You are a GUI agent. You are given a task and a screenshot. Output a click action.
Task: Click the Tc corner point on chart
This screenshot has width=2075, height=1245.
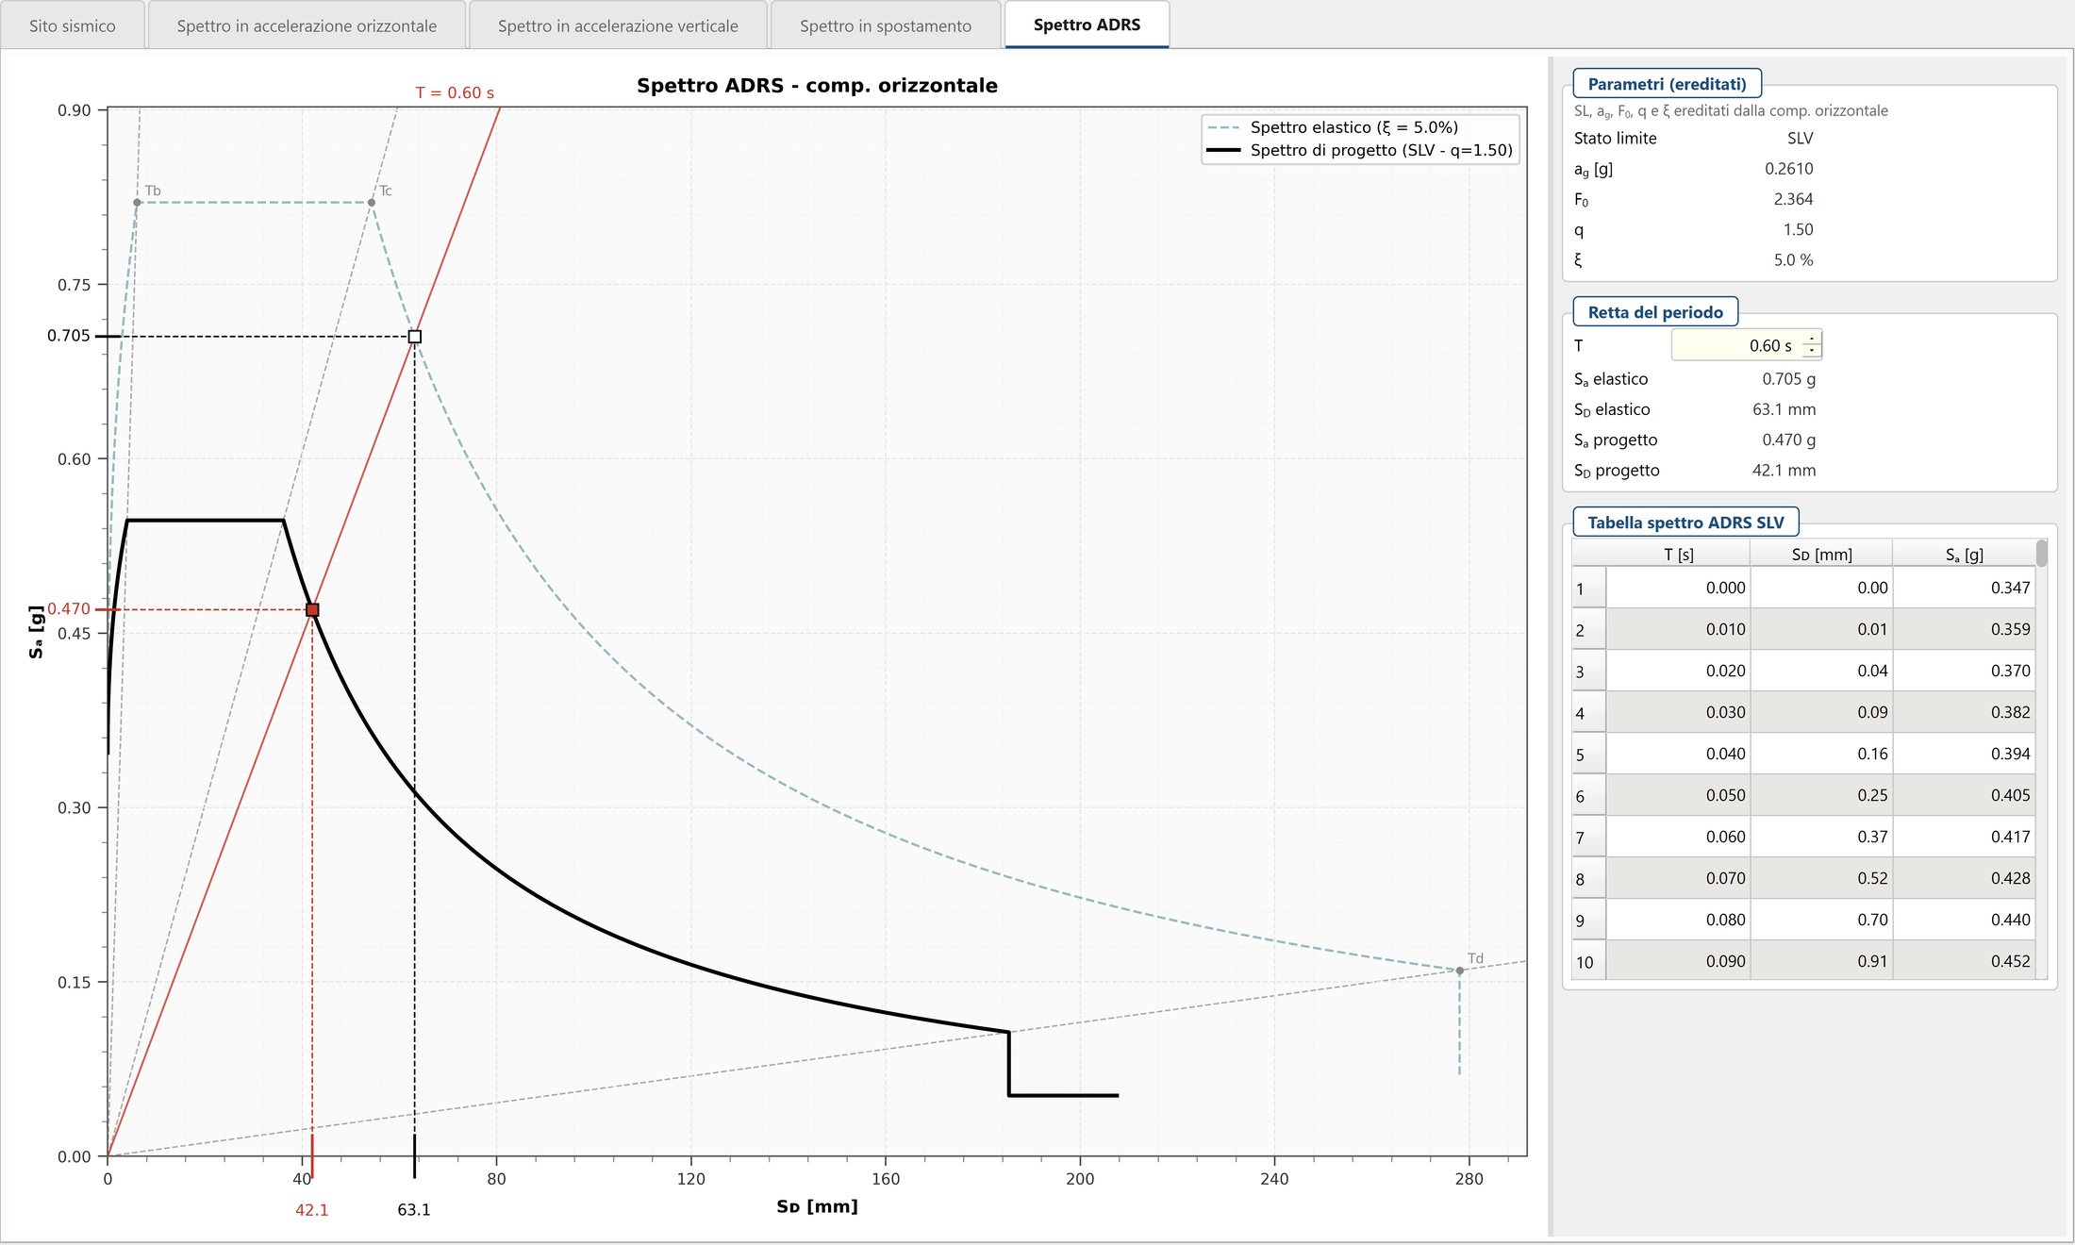[372, 203]
